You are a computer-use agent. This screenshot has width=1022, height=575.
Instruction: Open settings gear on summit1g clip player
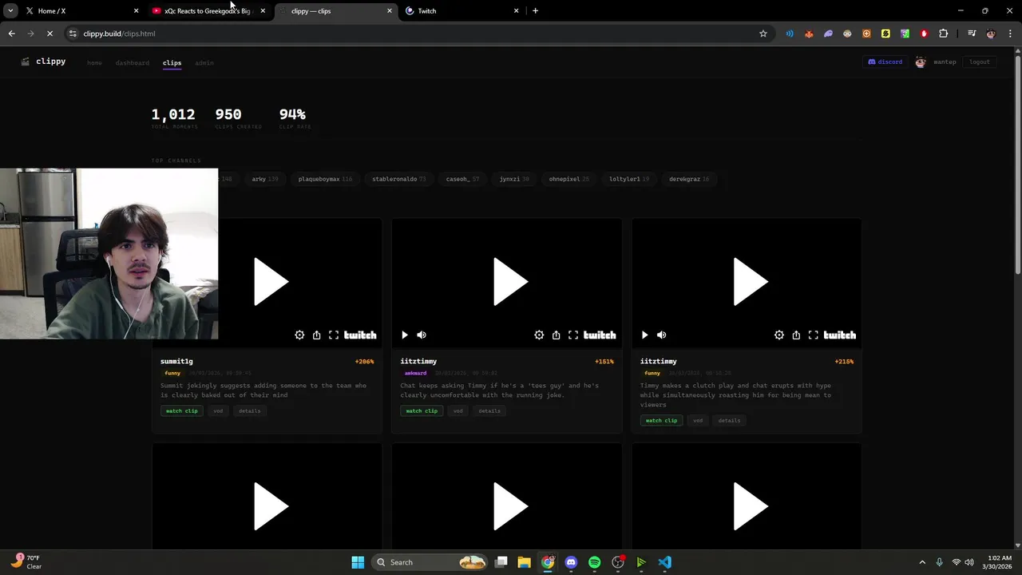pyautogui.click(x=299, y=335)
